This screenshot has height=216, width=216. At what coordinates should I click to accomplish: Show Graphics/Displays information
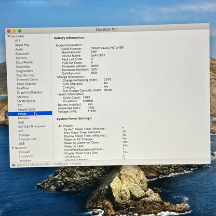(x=30, y=92)
